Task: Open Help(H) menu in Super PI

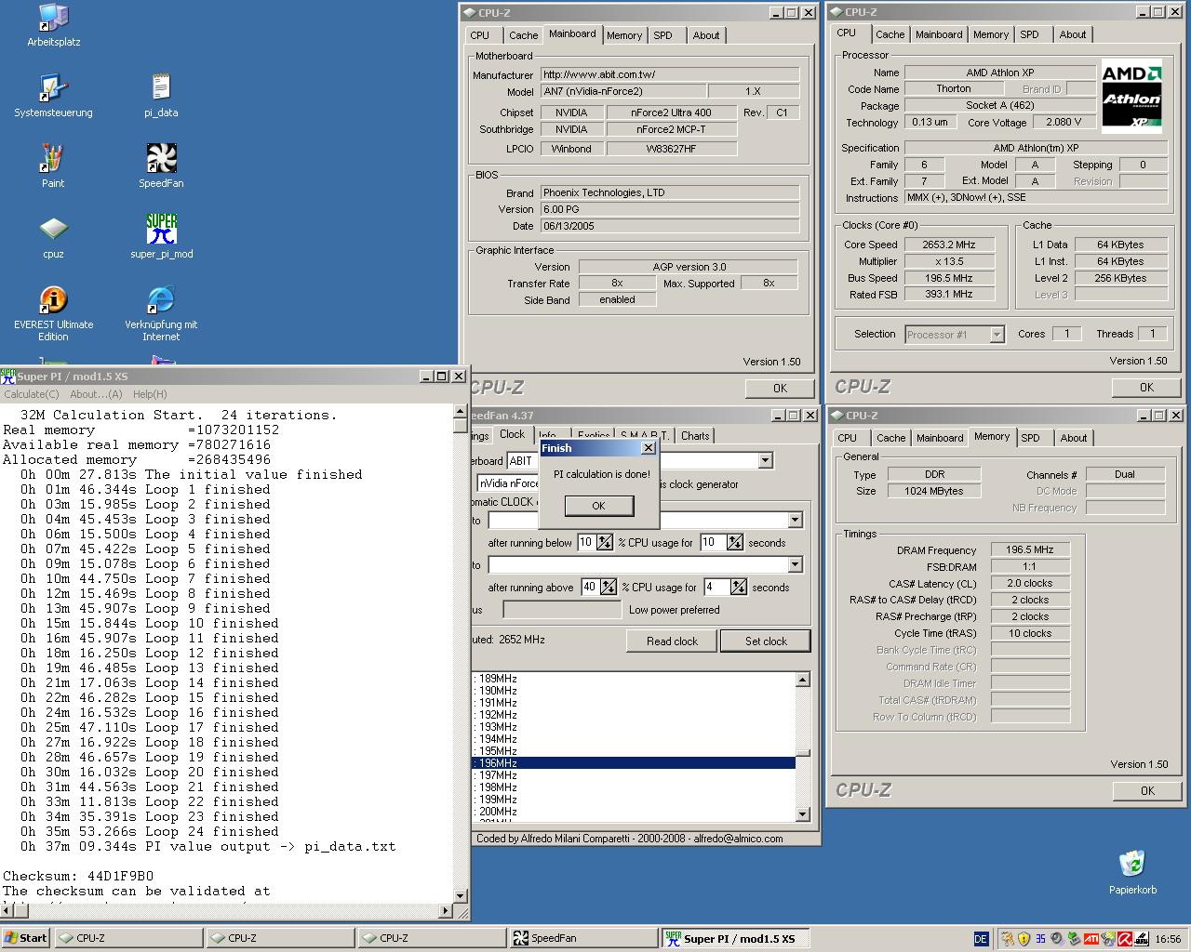Action: coord(150,394)
